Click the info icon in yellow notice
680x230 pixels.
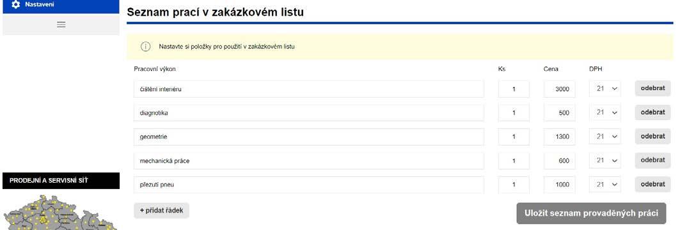pos(146,47)
